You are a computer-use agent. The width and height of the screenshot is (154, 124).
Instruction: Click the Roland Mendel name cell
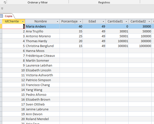coord(42,119)
